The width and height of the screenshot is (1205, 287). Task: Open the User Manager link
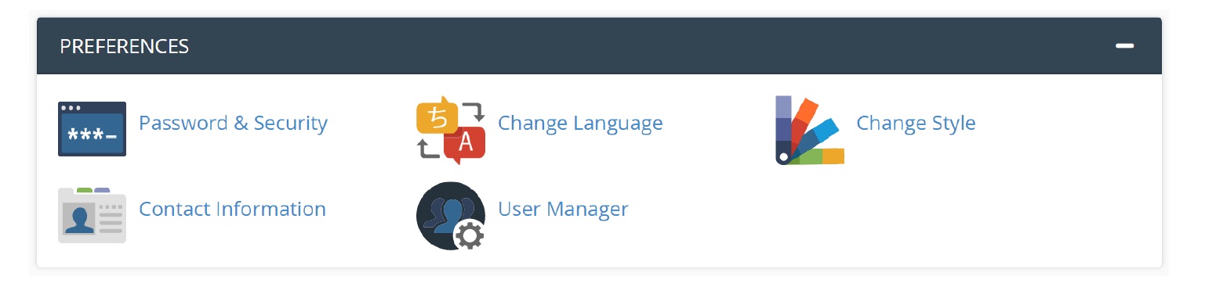[563, 210]
